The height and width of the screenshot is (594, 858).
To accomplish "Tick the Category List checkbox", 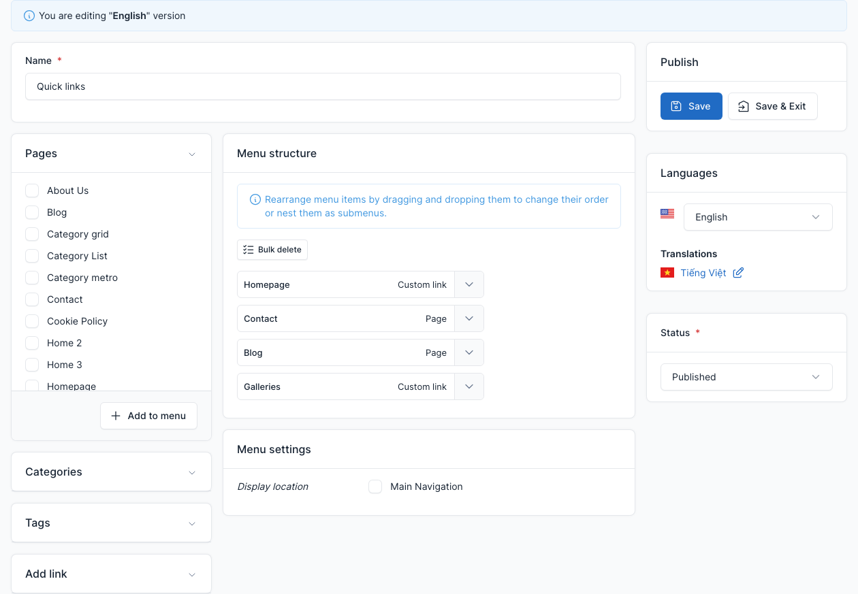I will 32,256.
